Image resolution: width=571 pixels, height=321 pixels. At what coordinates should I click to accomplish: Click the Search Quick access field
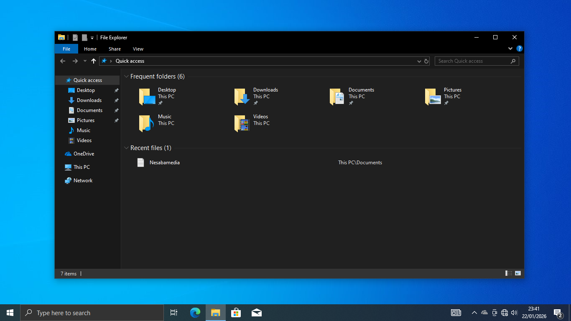coord(472,61)
